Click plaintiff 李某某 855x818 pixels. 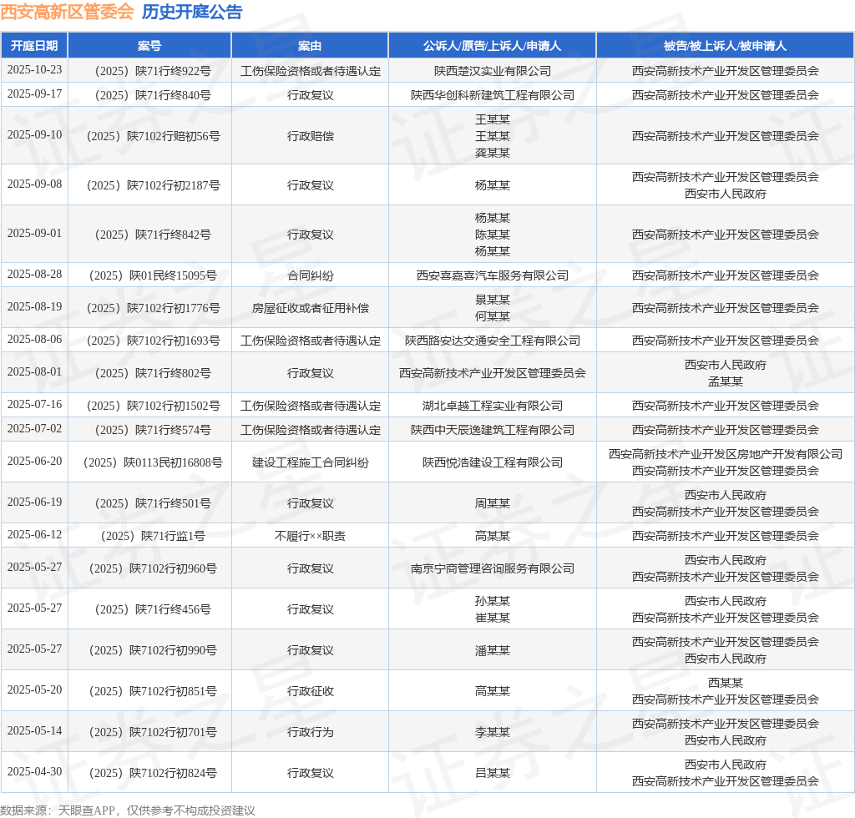[493, 732]
